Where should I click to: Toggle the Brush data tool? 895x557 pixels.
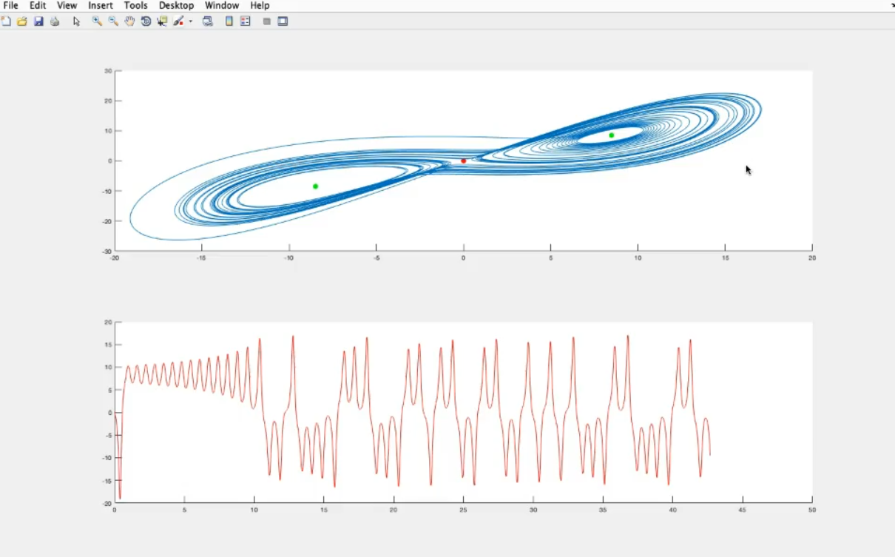coord(178,21)
